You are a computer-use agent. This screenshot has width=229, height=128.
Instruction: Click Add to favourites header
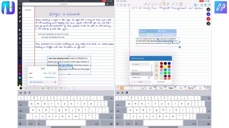[151, 58]
